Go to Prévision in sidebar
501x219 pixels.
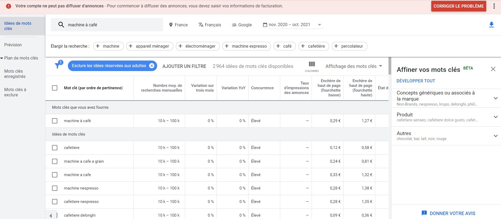pyautogui.click(x=13, y=45)
